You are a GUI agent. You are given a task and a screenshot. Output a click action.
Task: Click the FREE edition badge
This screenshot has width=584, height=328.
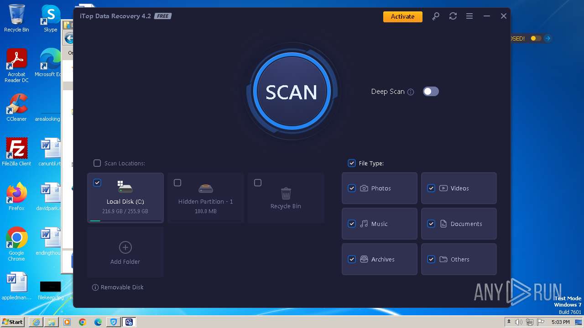163,16
